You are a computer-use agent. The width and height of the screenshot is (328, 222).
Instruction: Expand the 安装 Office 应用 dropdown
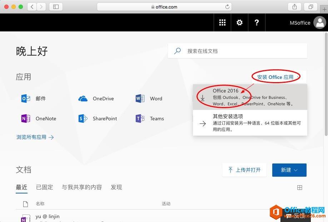[278, 77]
